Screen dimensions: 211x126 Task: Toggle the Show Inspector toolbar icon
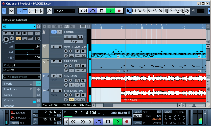[x=20, y=11]
